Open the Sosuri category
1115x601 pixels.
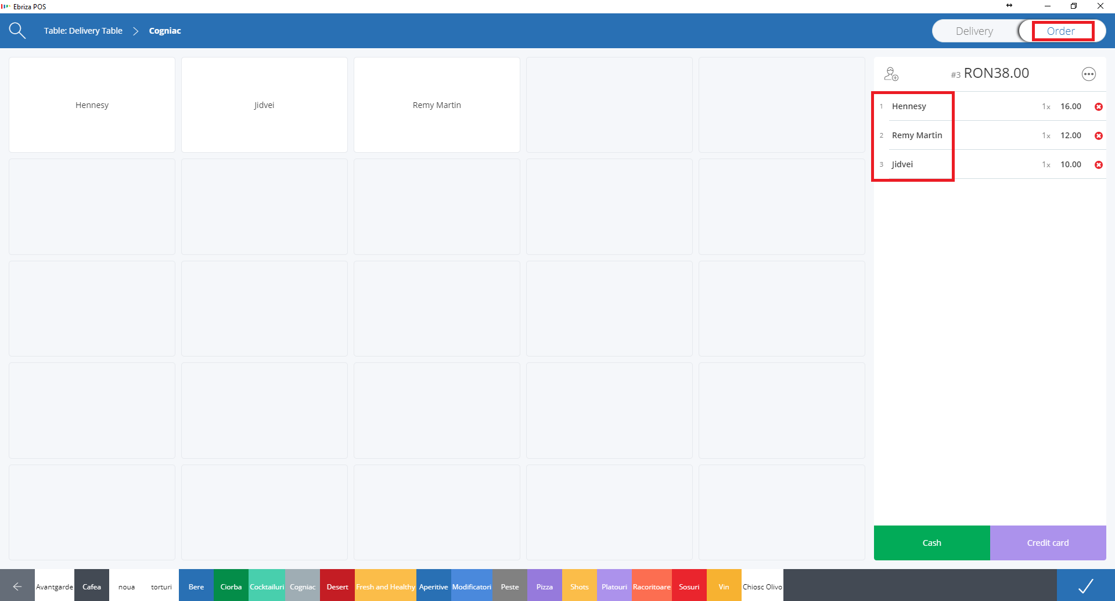[x=689, y=586]
